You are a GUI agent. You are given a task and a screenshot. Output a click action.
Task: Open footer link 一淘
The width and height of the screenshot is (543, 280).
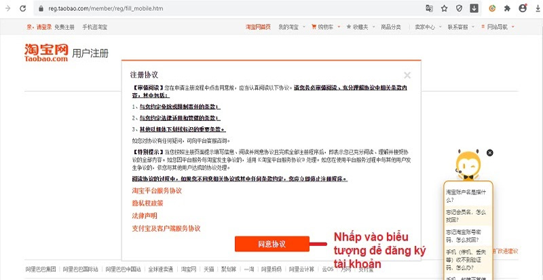click(249, 269)
